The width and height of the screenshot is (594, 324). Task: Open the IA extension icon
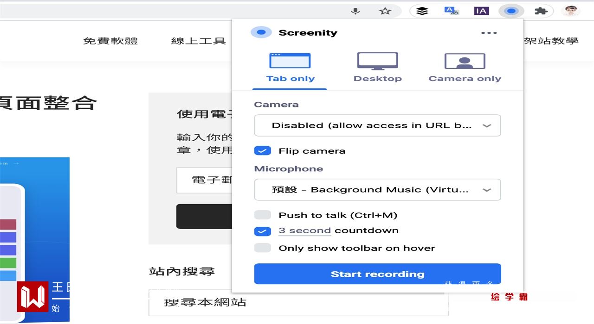coord(481,11)
